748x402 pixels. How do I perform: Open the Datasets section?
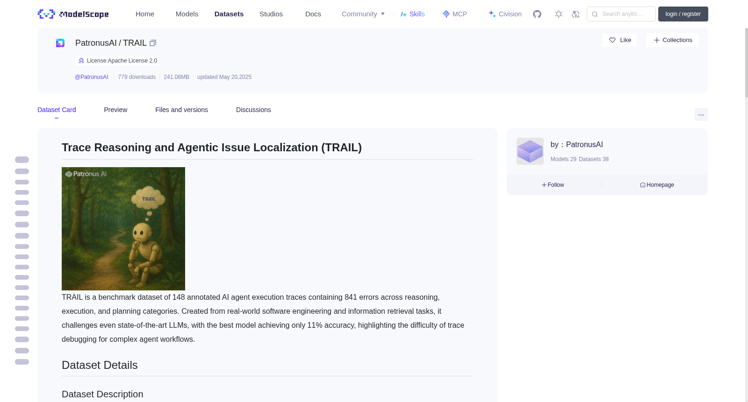pos(229,14)
